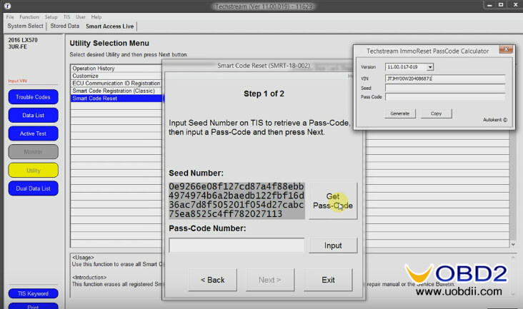
Task: Minimize the Techstream main window
Action: pyautogui.click(x=489, y=5)
